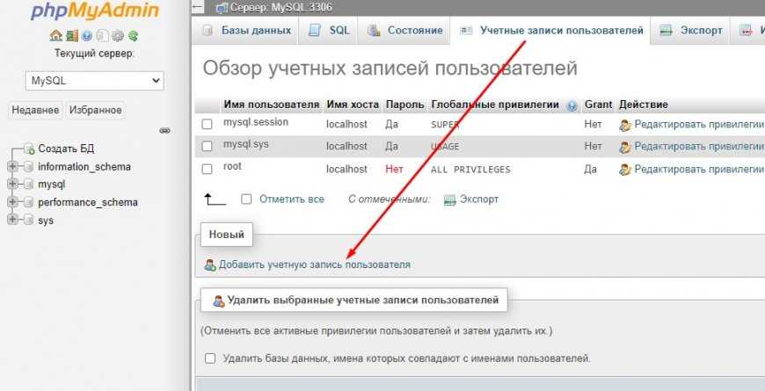Click Добавить учетную запись пользователя link
This screenshot has width=765, height=391.
(x=314, y=264)
